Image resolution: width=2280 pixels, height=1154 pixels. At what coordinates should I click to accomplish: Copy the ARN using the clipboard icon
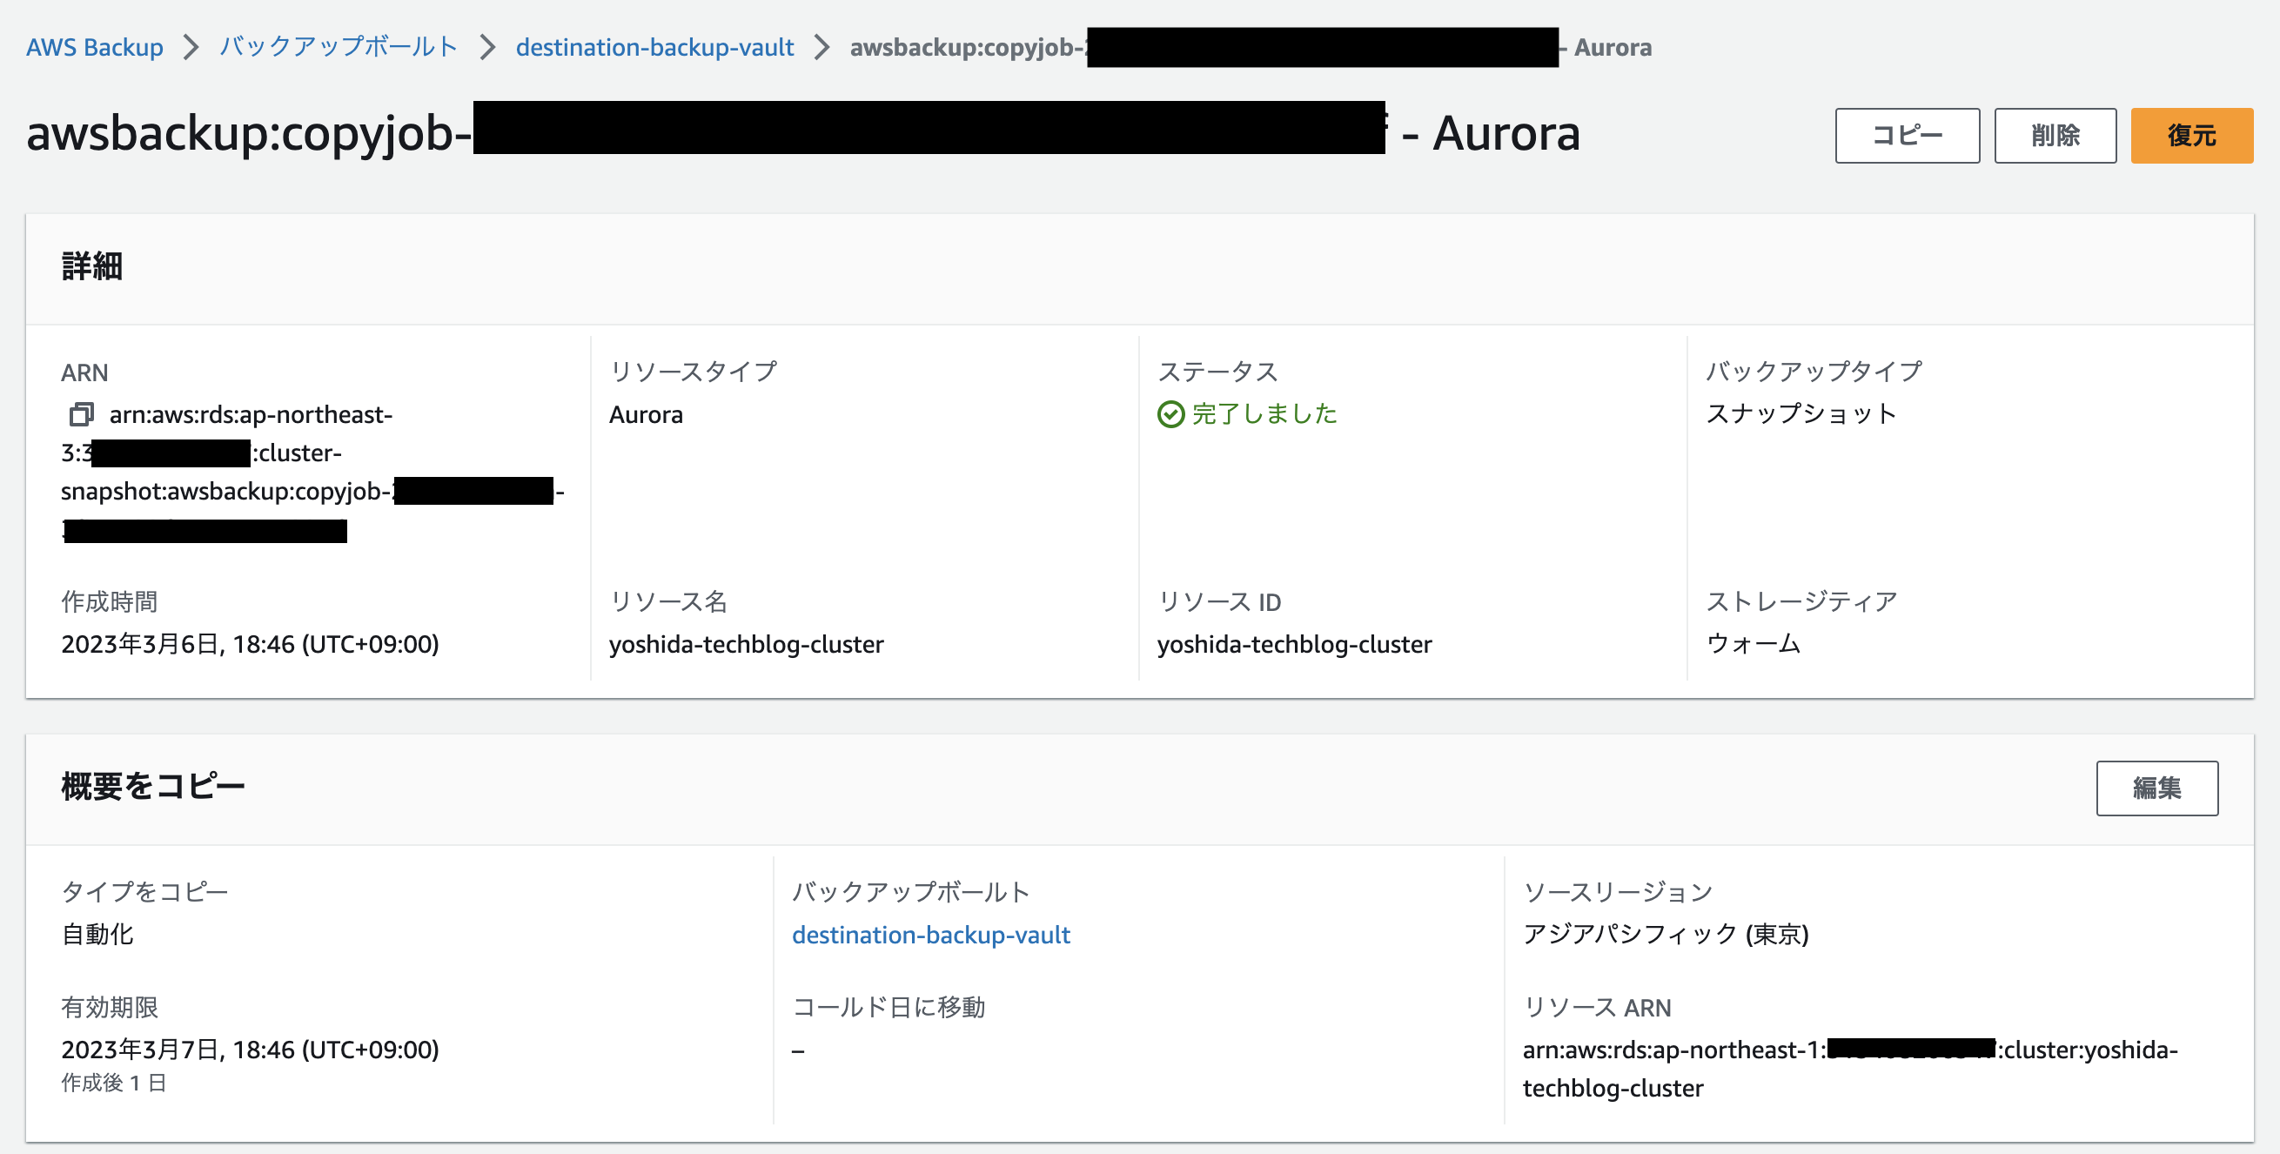tap(82, 413)
